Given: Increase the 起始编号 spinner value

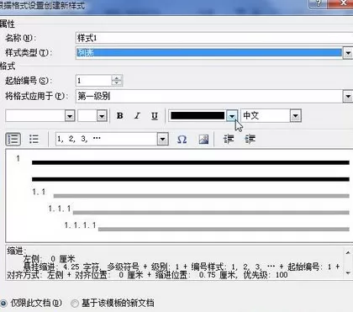Looking at the screenshot, I should (x=117, y=78).
